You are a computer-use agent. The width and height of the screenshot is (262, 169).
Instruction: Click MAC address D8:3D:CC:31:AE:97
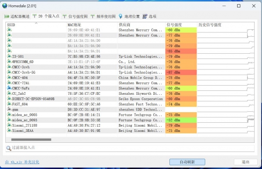tap(84, 110)
